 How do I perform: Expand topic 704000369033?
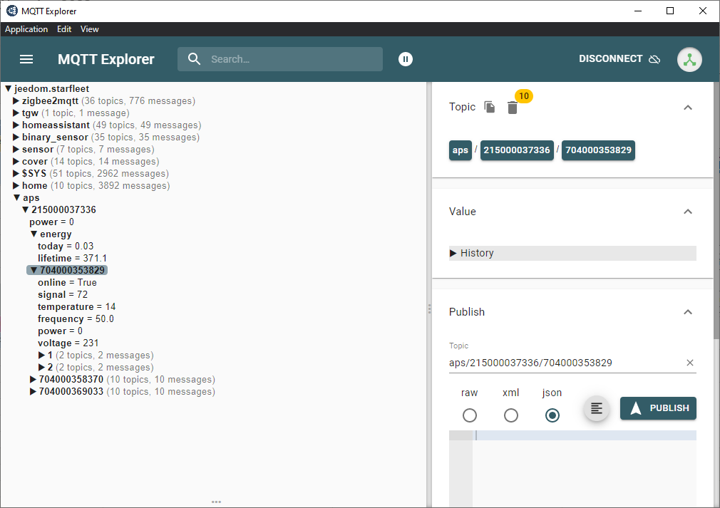point(33,391)
